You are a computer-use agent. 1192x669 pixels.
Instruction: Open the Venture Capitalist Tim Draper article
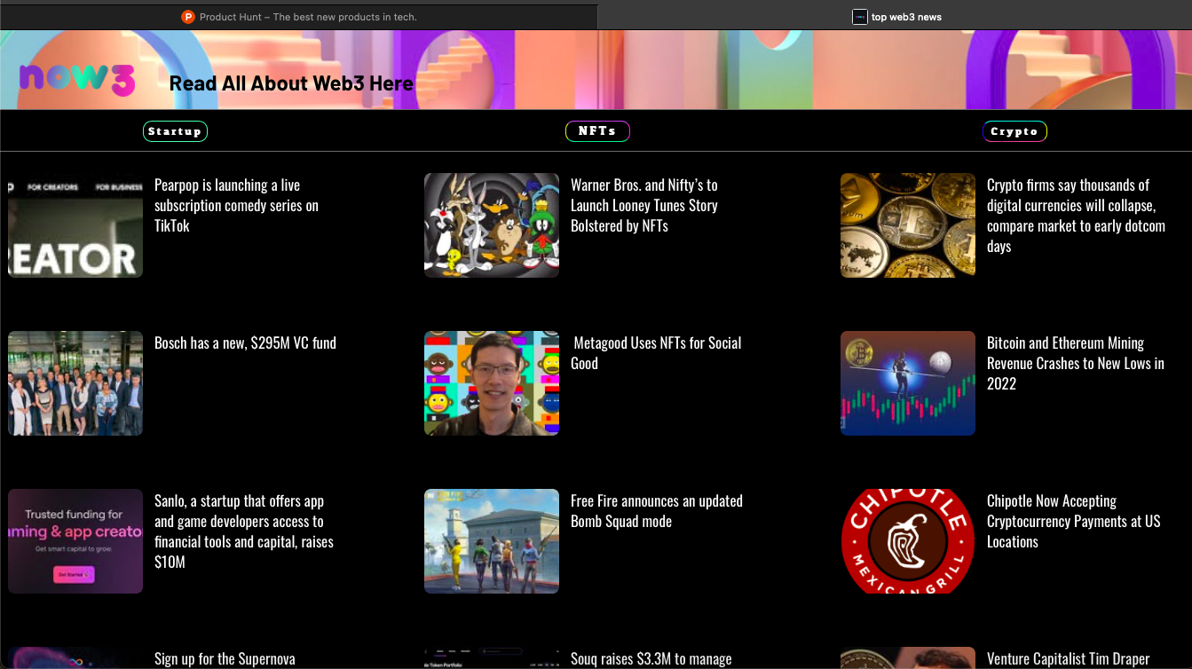point(1069,658)
